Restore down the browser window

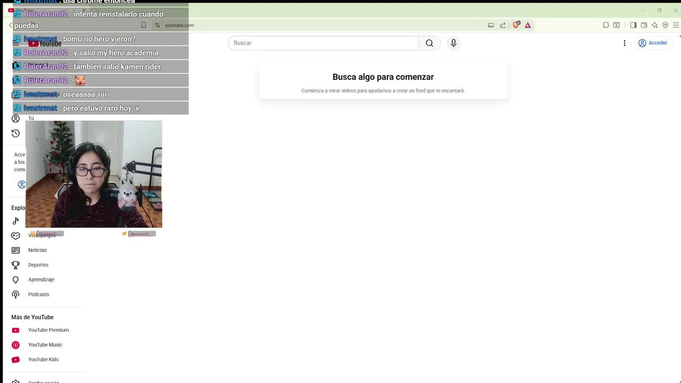pos(659,10)
